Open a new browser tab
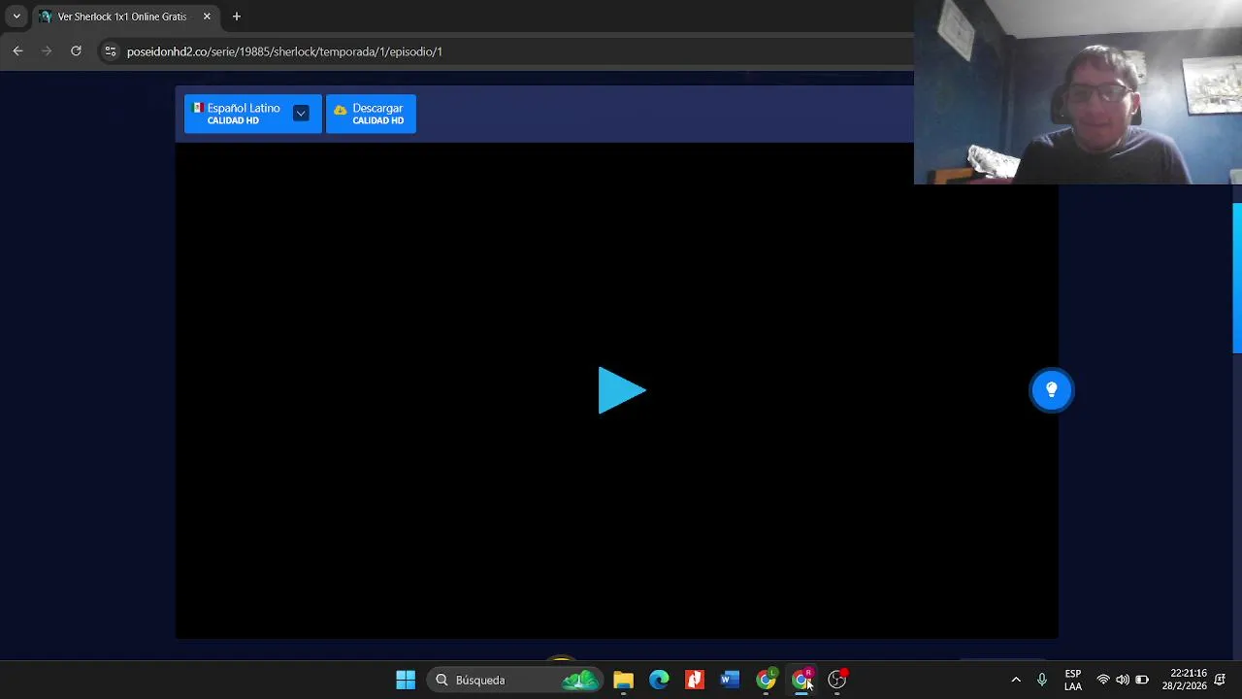 coord(236,17)
